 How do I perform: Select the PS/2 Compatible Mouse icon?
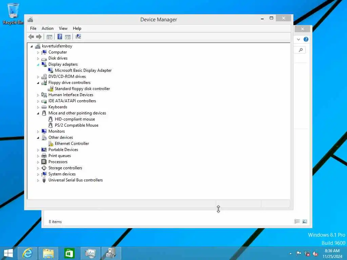click(x=50, y=125)
